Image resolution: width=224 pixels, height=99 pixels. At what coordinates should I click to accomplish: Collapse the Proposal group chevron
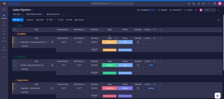[15, 57]
